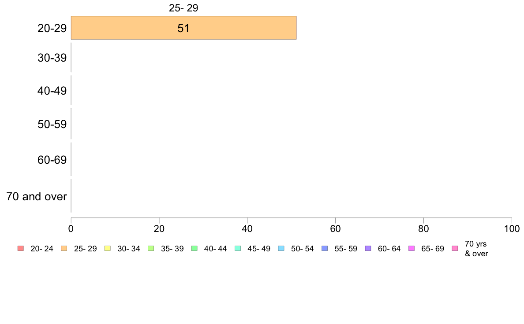Click the 25- 29 legend color swatch
The height and width of the screenshot is (324, 524).
64,248
